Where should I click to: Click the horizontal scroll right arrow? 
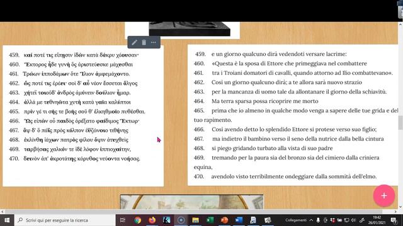pyautogui.click(x=395, y=212)
